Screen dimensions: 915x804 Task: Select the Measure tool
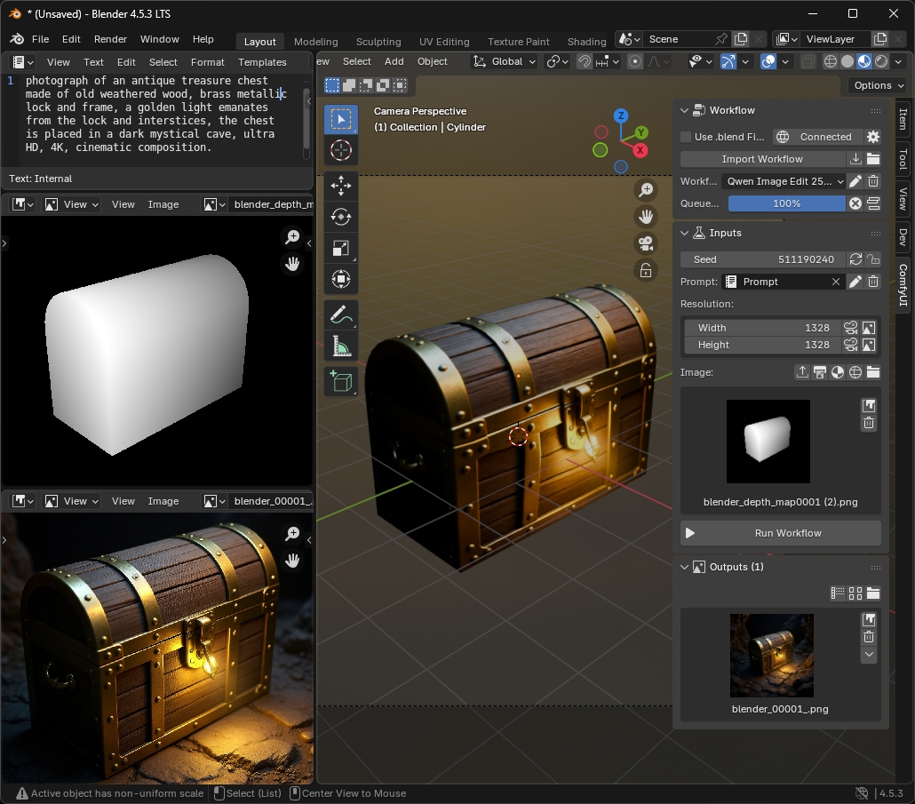click(x=341, y=346)
